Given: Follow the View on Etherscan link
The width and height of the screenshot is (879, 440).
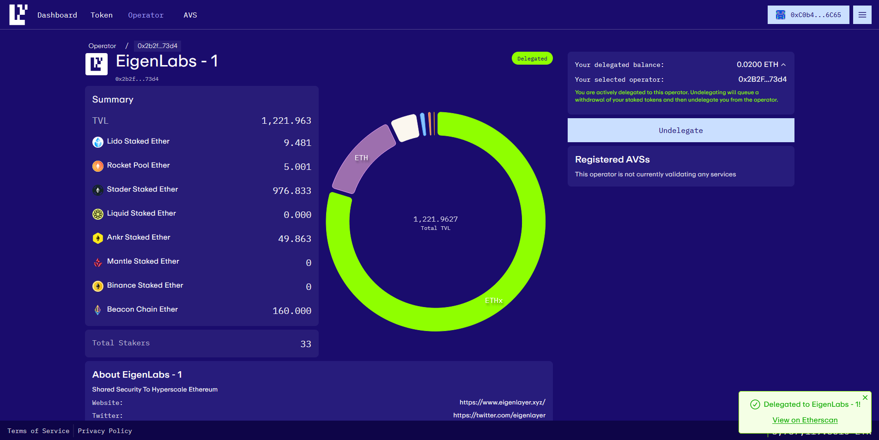Looking at the screenshot, I should (x=805, y=420).
